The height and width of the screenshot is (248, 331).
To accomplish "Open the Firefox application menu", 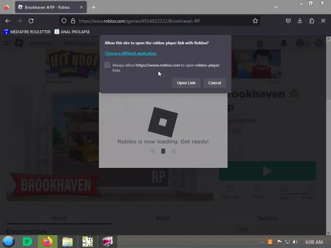I will (323, 21).
